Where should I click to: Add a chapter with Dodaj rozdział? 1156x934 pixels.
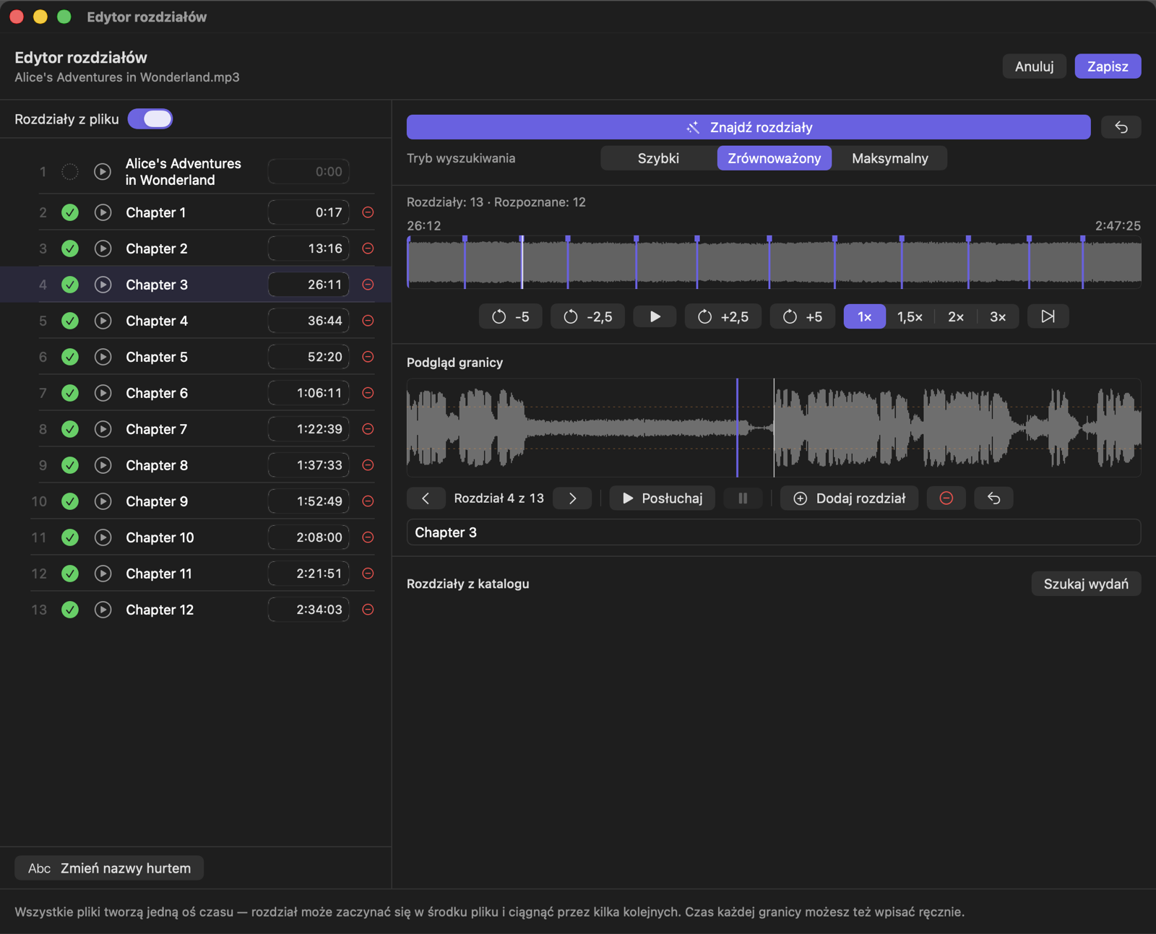849,498
